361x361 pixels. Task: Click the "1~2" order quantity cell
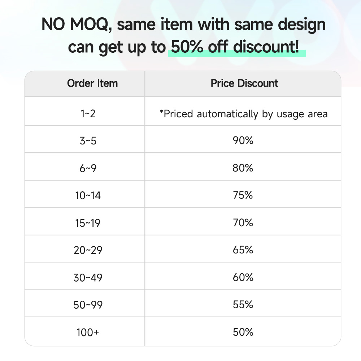(88, 114)
